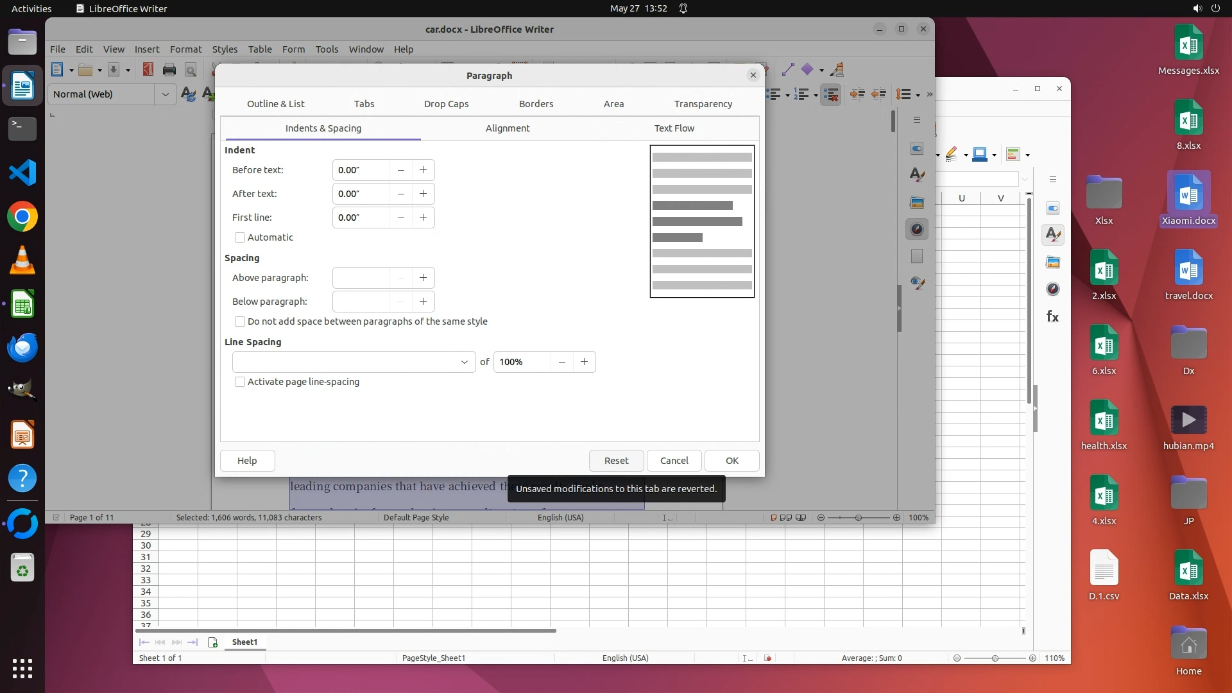Expand the Line Spacing dropdown
The image size is (1232, 693).
pos(464,362)
